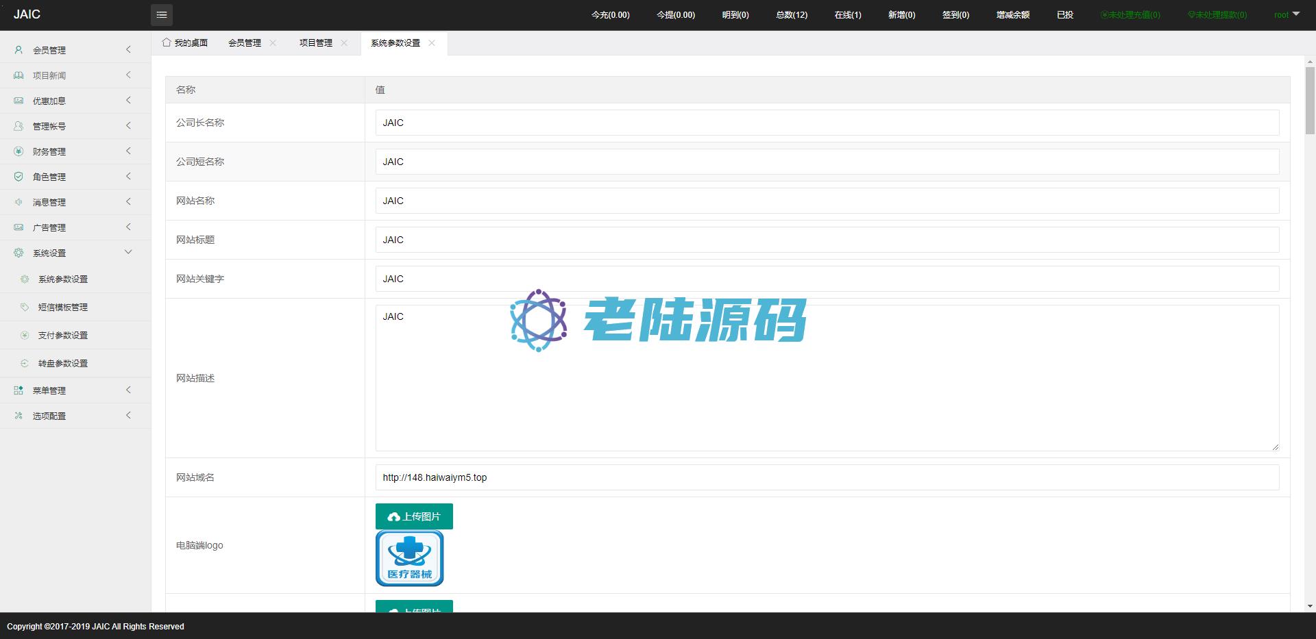Click 上传图片 button for 电脑端logo
1316x639 pixels.
point(414,516)
